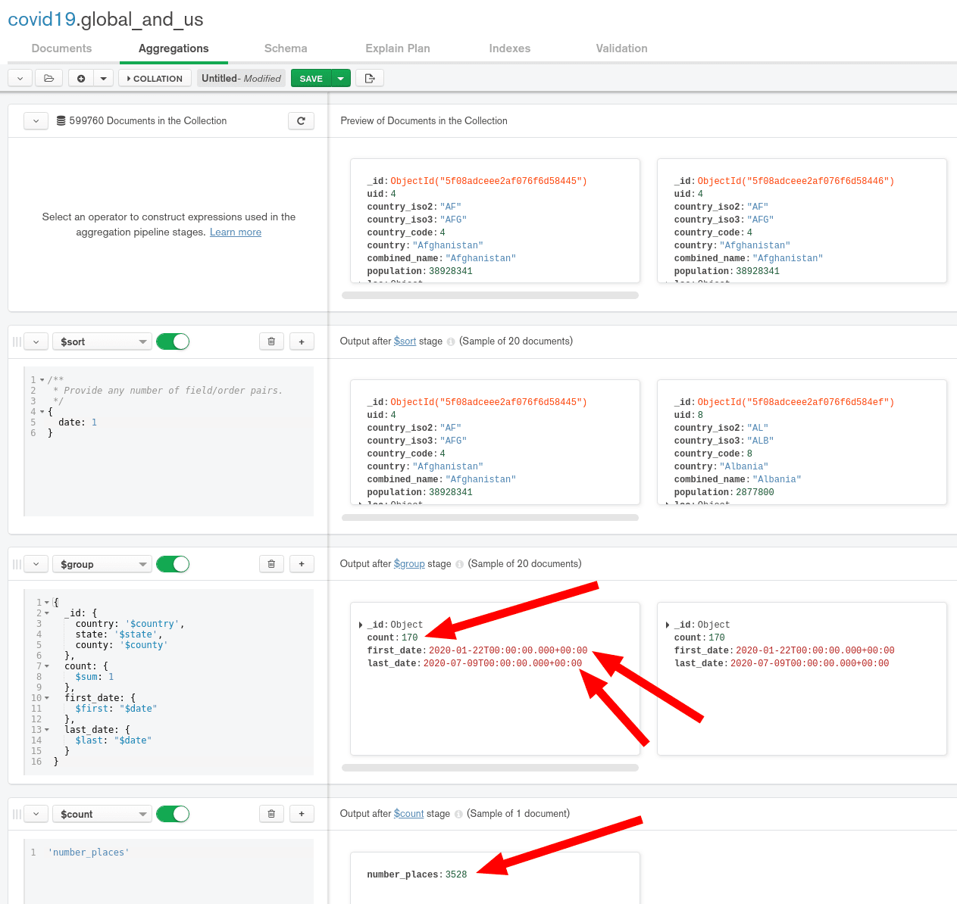Expand the _id Object in first group result
This screenshot has height=904, width=957.
coord(361,625)
